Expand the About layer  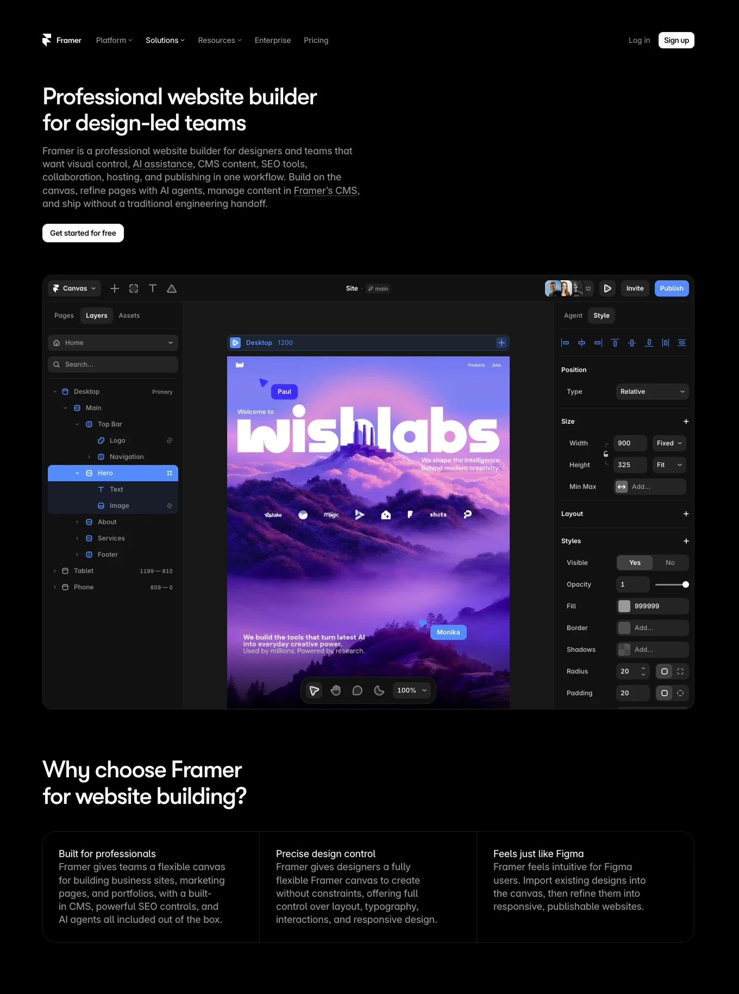(x=77, y=522)
